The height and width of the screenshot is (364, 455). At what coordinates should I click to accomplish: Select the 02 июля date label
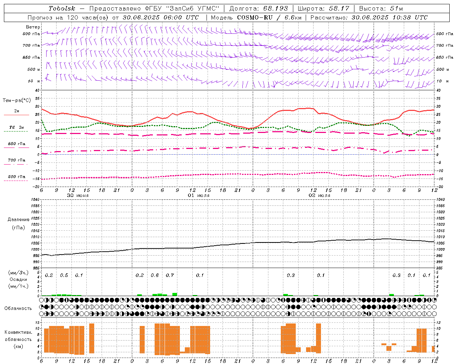pos(320,196)
